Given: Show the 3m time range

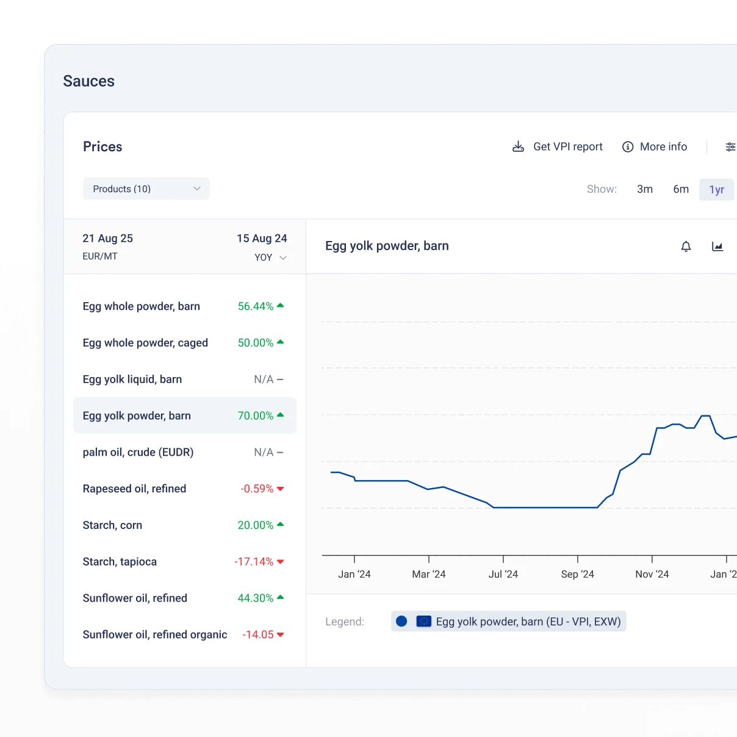Looking at the screenshot, I should (645, 189).
